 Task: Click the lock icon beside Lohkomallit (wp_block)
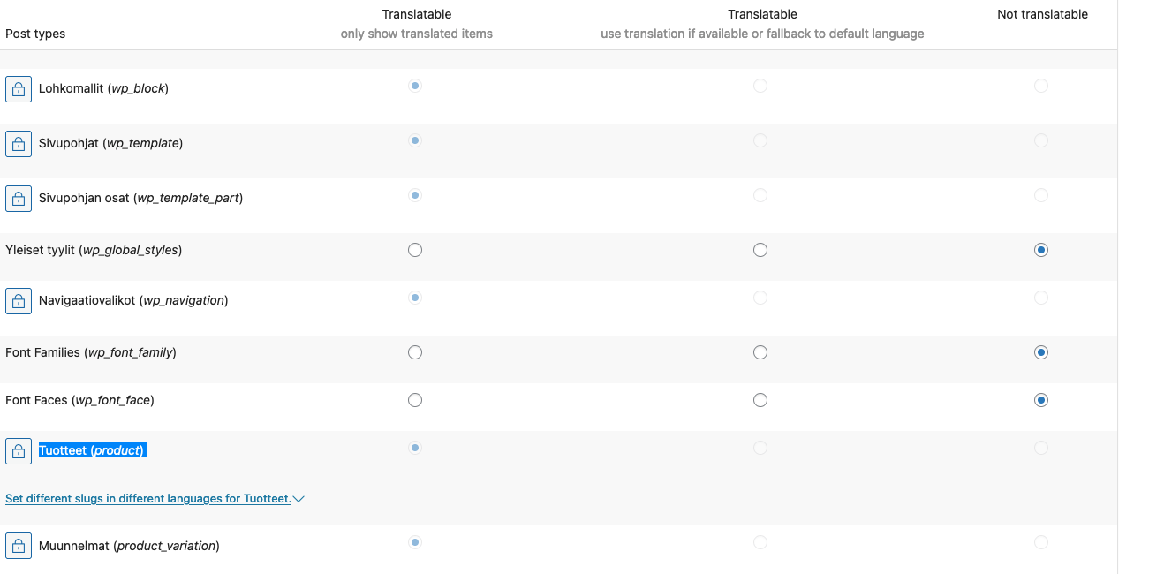pos(19,89)
